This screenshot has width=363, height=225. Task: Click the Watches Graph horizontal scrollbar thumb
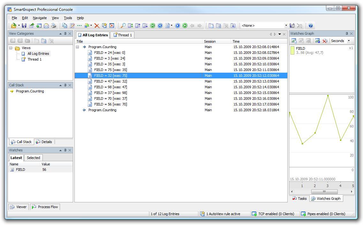point(324,192)
